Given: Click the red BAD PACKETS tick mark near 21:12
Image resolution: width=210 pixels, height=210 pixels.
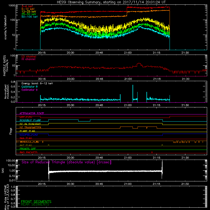Looking at the screenshot, I should (152, 152).
